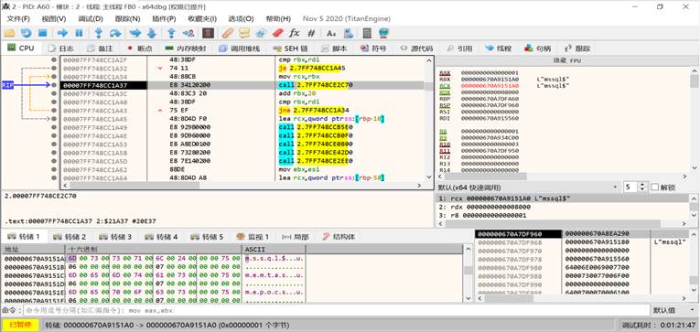The height and width of the screenshot is (332, 700).
Task: Toggle the 解锁 checkbox
Action: 655,187
